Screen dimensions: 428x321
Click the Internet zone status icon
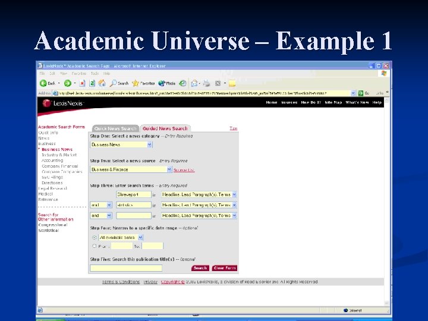pyautogui.click(x=345, y=310)
